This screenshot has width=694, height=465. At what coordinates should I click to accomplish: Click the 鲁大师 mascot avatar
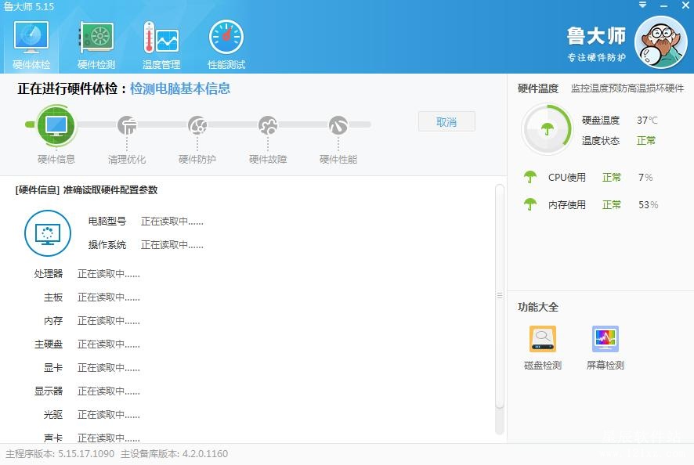(x=661, y=42)
